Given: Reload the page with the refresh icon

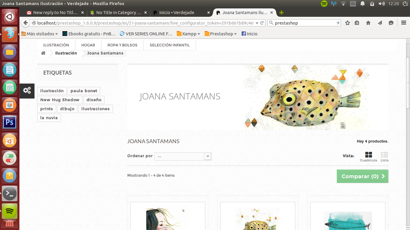Looking at the screenshot, I should click(262, 23).
